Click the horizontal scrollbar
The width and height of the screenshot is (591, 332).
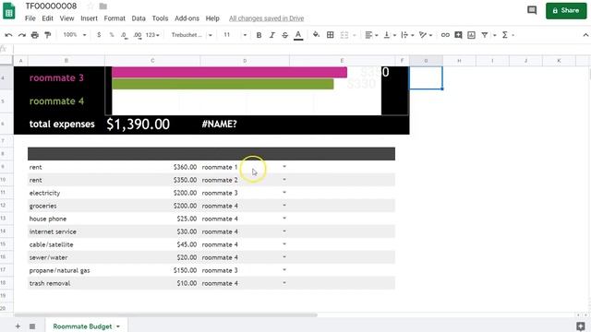pyautogui.click(x=166, y=315)
